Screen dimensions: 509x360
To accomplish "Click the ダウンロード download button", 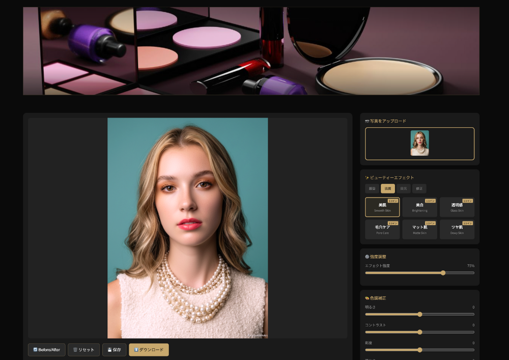I will point(149,350).
